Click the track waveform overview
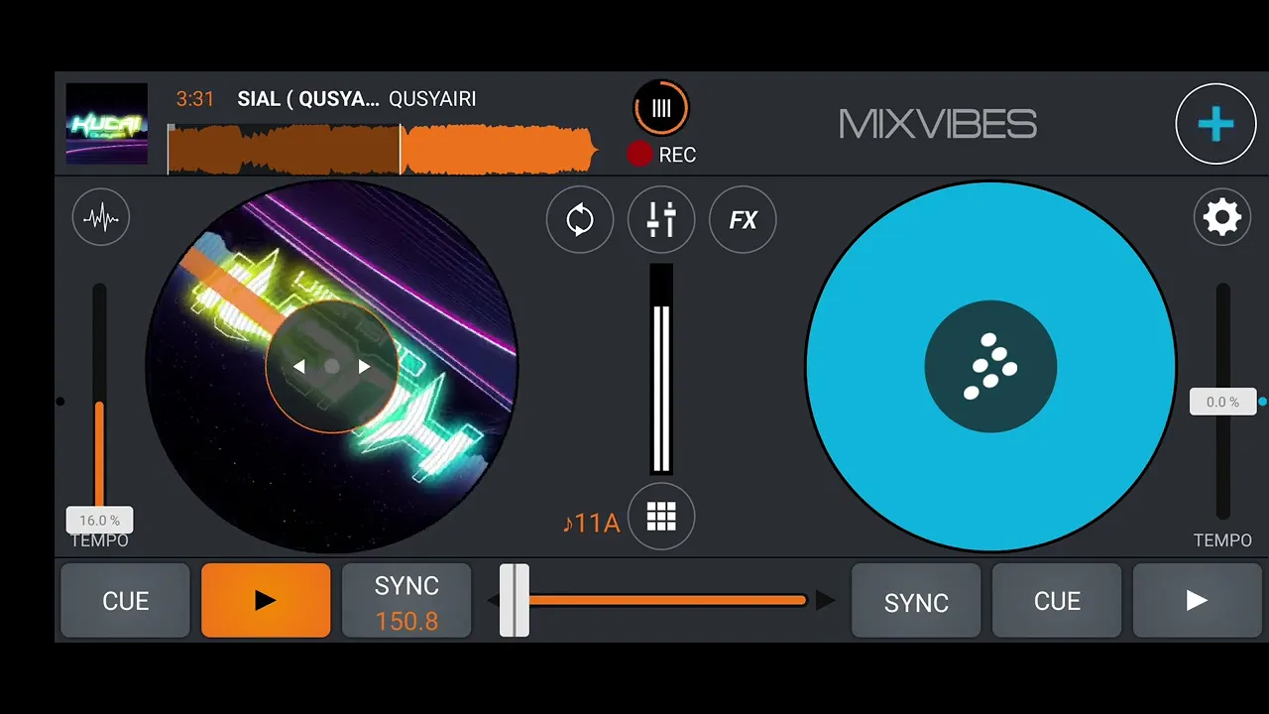The image size is (1269, 714). (383, 150)
